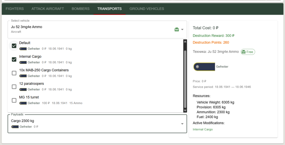
Task: Uncheck the Internal Cargo checkbox
Action: (14, 59)
